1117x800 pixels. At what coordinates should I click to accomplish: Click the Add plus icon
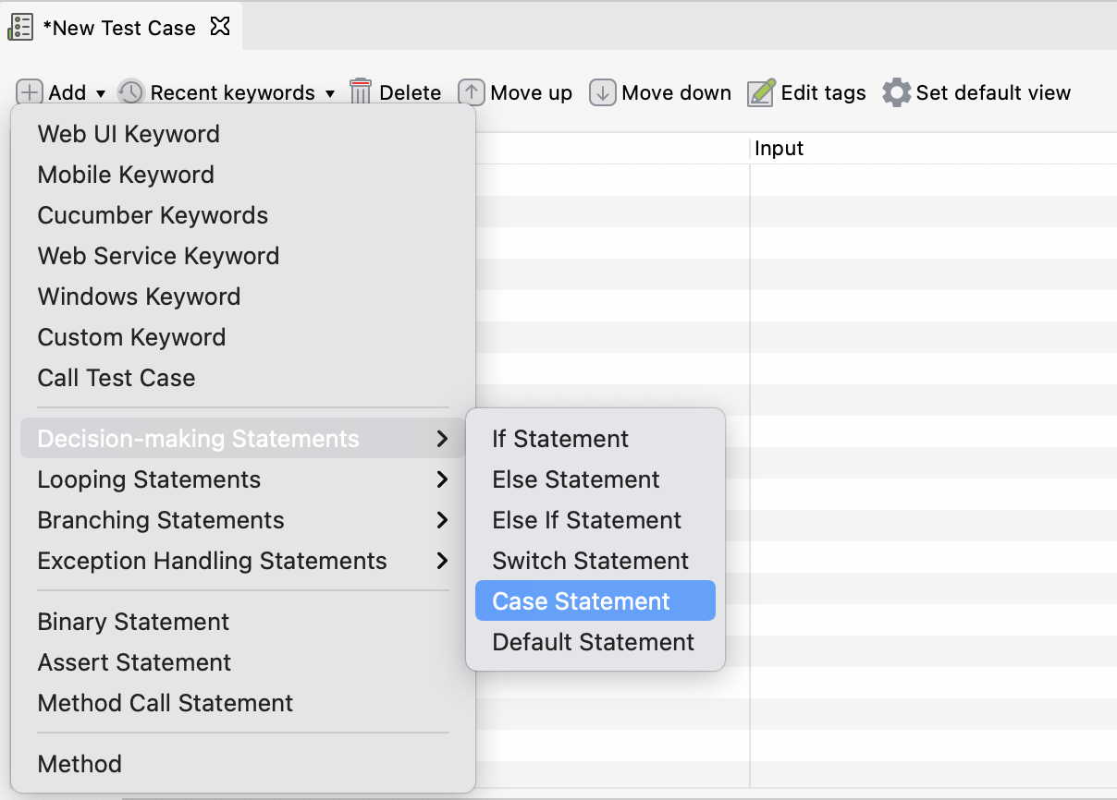coord(31,92)
